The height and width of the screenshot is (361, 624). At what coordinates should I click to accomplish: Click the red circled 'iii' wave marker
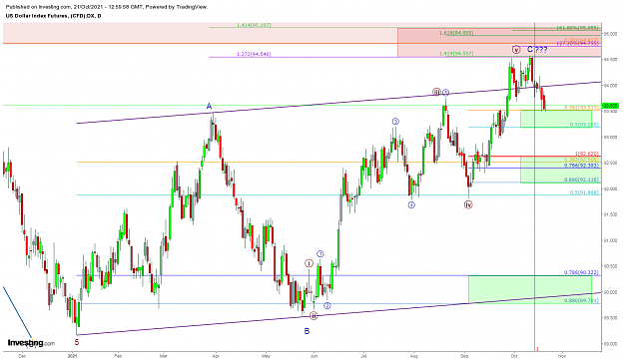(436, 92)
